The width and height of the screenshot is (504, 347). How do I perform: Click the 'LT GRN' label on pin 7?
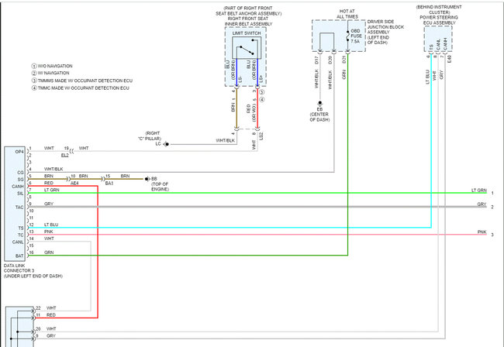point(51,190)
